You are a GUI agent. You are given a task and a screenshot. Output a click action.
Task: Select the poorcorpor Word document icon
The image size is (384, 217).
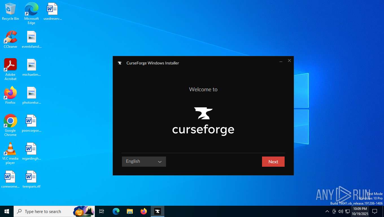pos(32,123)
